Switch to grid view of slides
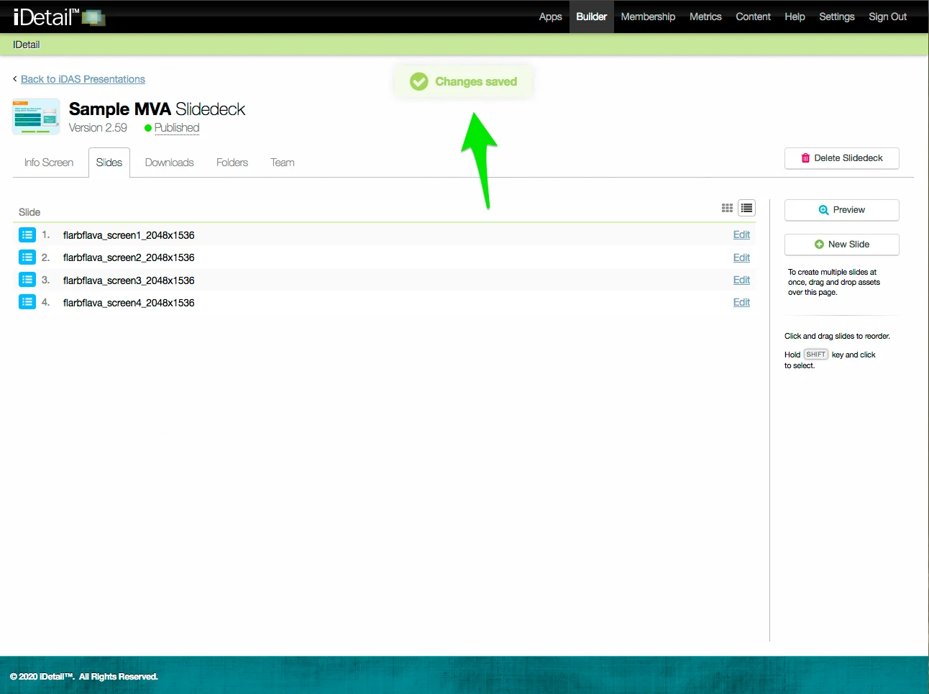The width and height of the screenshot is (929, 694). click(727, 208)
